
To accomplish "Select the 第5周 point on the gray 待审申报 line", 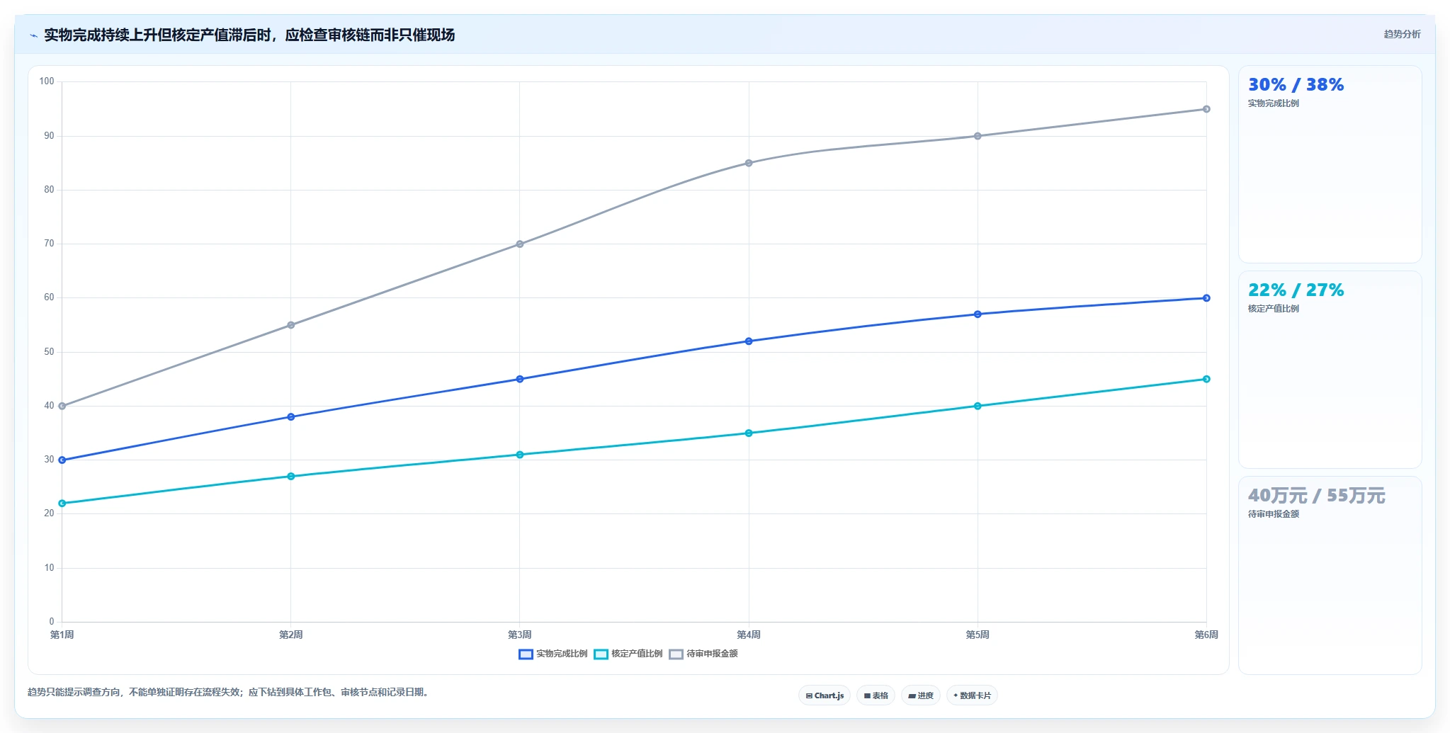I will tap(978, 136).
